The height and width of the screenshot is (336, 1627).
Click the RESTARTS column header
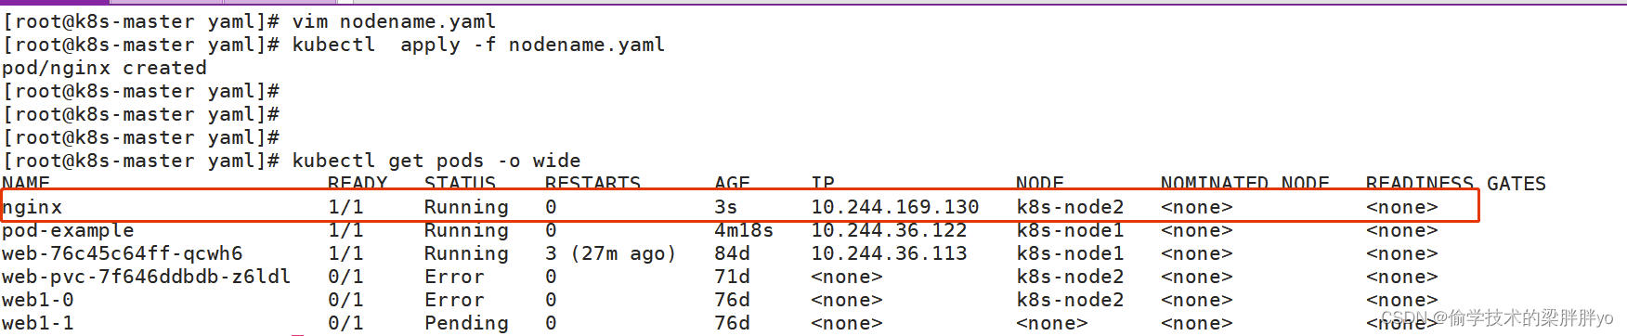pyautogui.click(x=592, y=183)
